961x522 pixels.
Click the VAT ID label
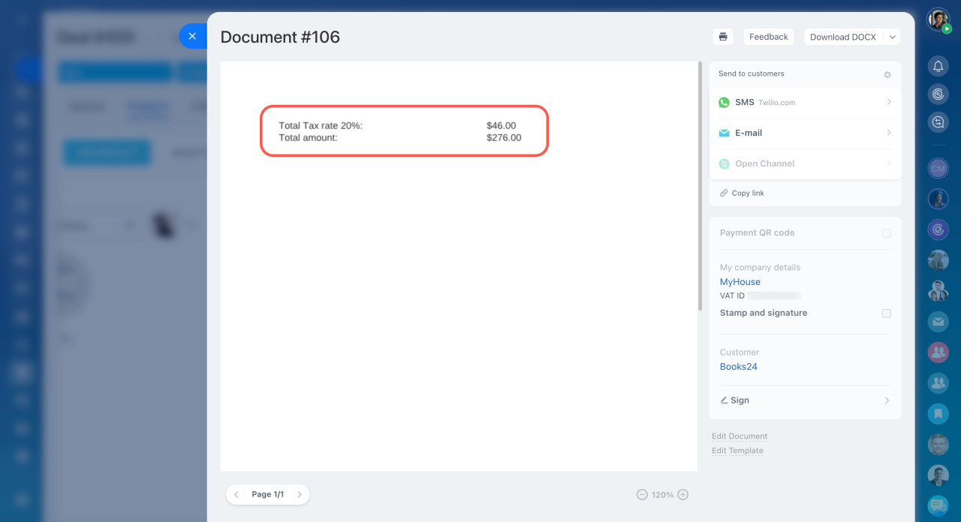point(732,296)
